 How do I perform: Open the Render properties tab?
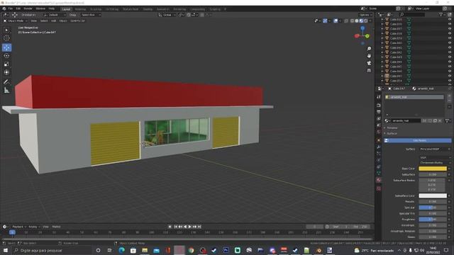coord(379,106)
